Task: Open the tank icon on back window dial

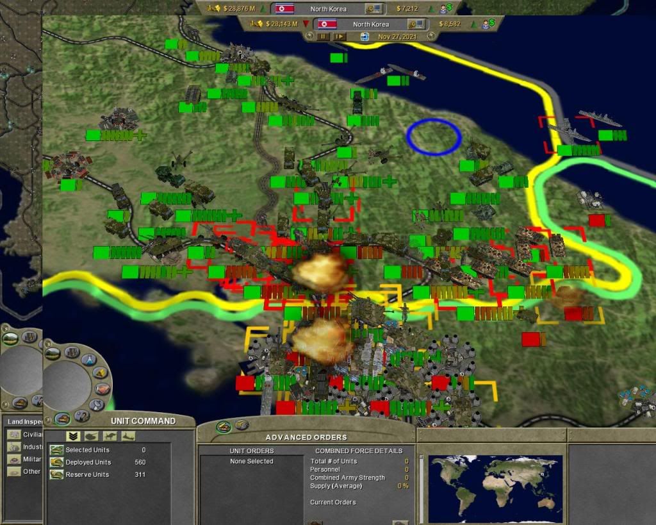Action: click(x=19, y=403)
